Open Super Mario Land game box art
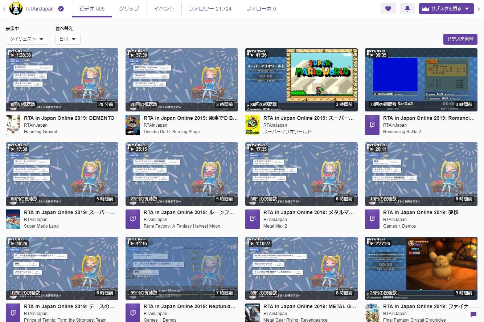Screen dimensions: 484x322 13,219
